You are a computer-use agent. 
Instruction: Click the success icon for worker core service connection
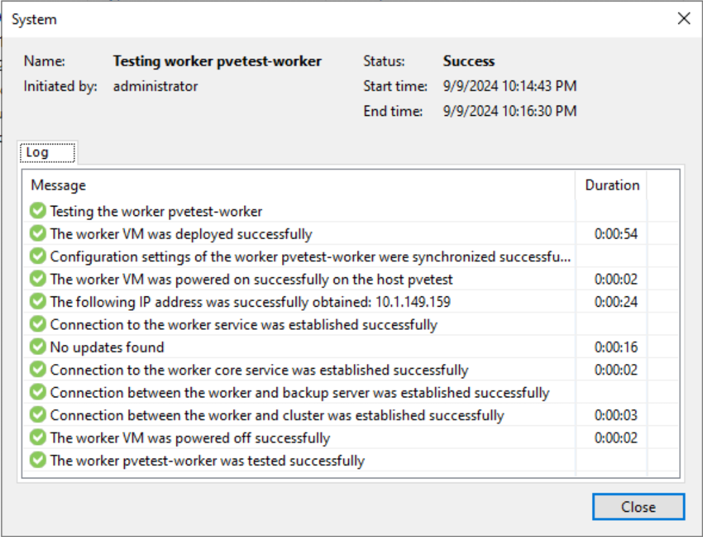37,369
